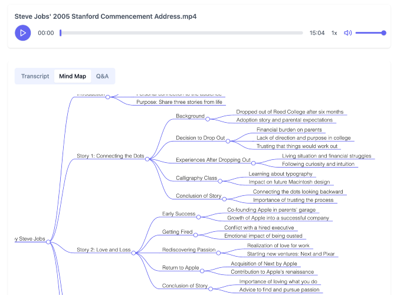The width and height of the screenshot is (400, 295).
Task: Click 'Connecting the dots looking backward'
Action: click(x=298, y=192)
